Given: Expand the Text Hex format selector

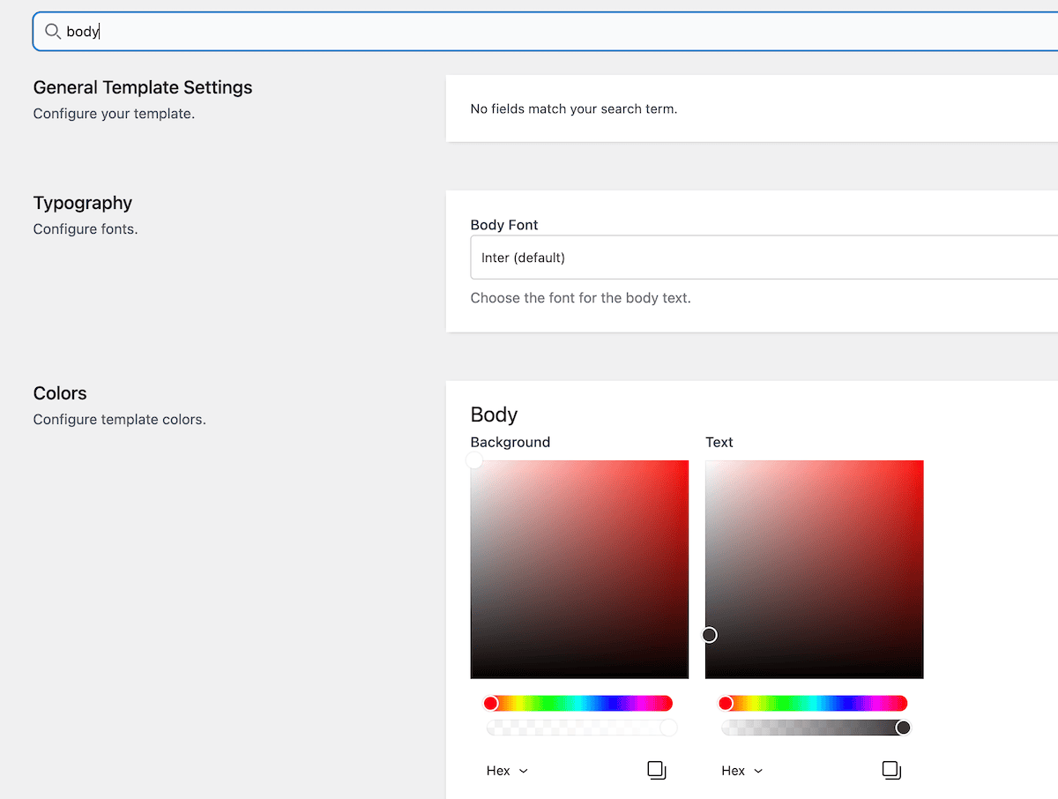Looking at the screenshot, I should [x=741, y=771].
